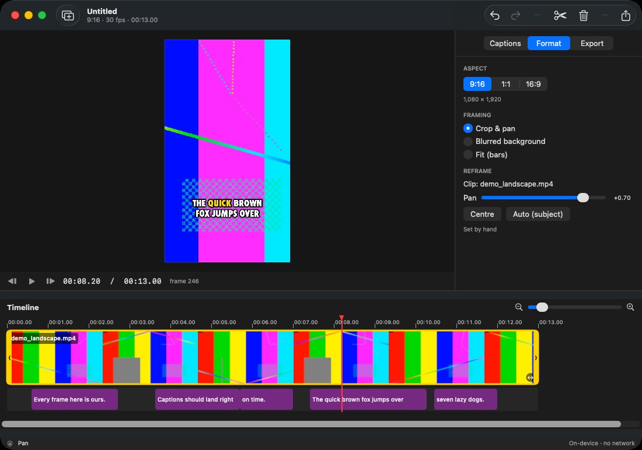The image size is (642, 450).
Task: Click the video preview canvas
Action: click(x=227, y=151)
